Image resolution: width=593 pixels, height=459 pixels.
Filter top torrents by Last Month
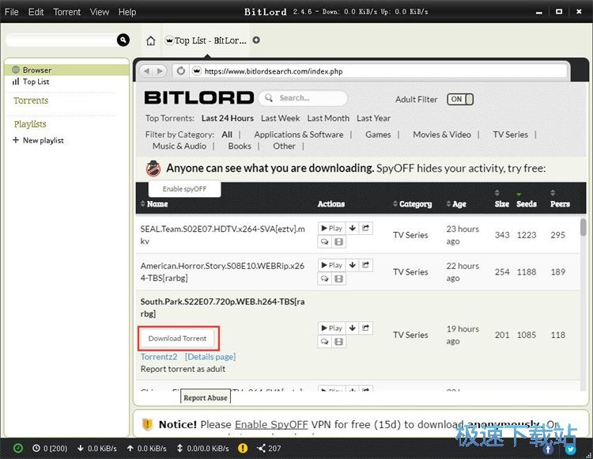tap(328, 118)
